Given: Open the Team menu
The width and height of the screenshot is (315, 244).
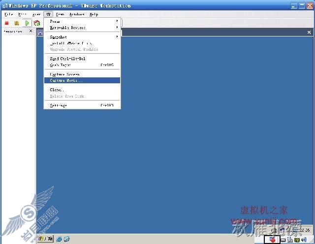Looking at the screenshot, I should point(60,14).
